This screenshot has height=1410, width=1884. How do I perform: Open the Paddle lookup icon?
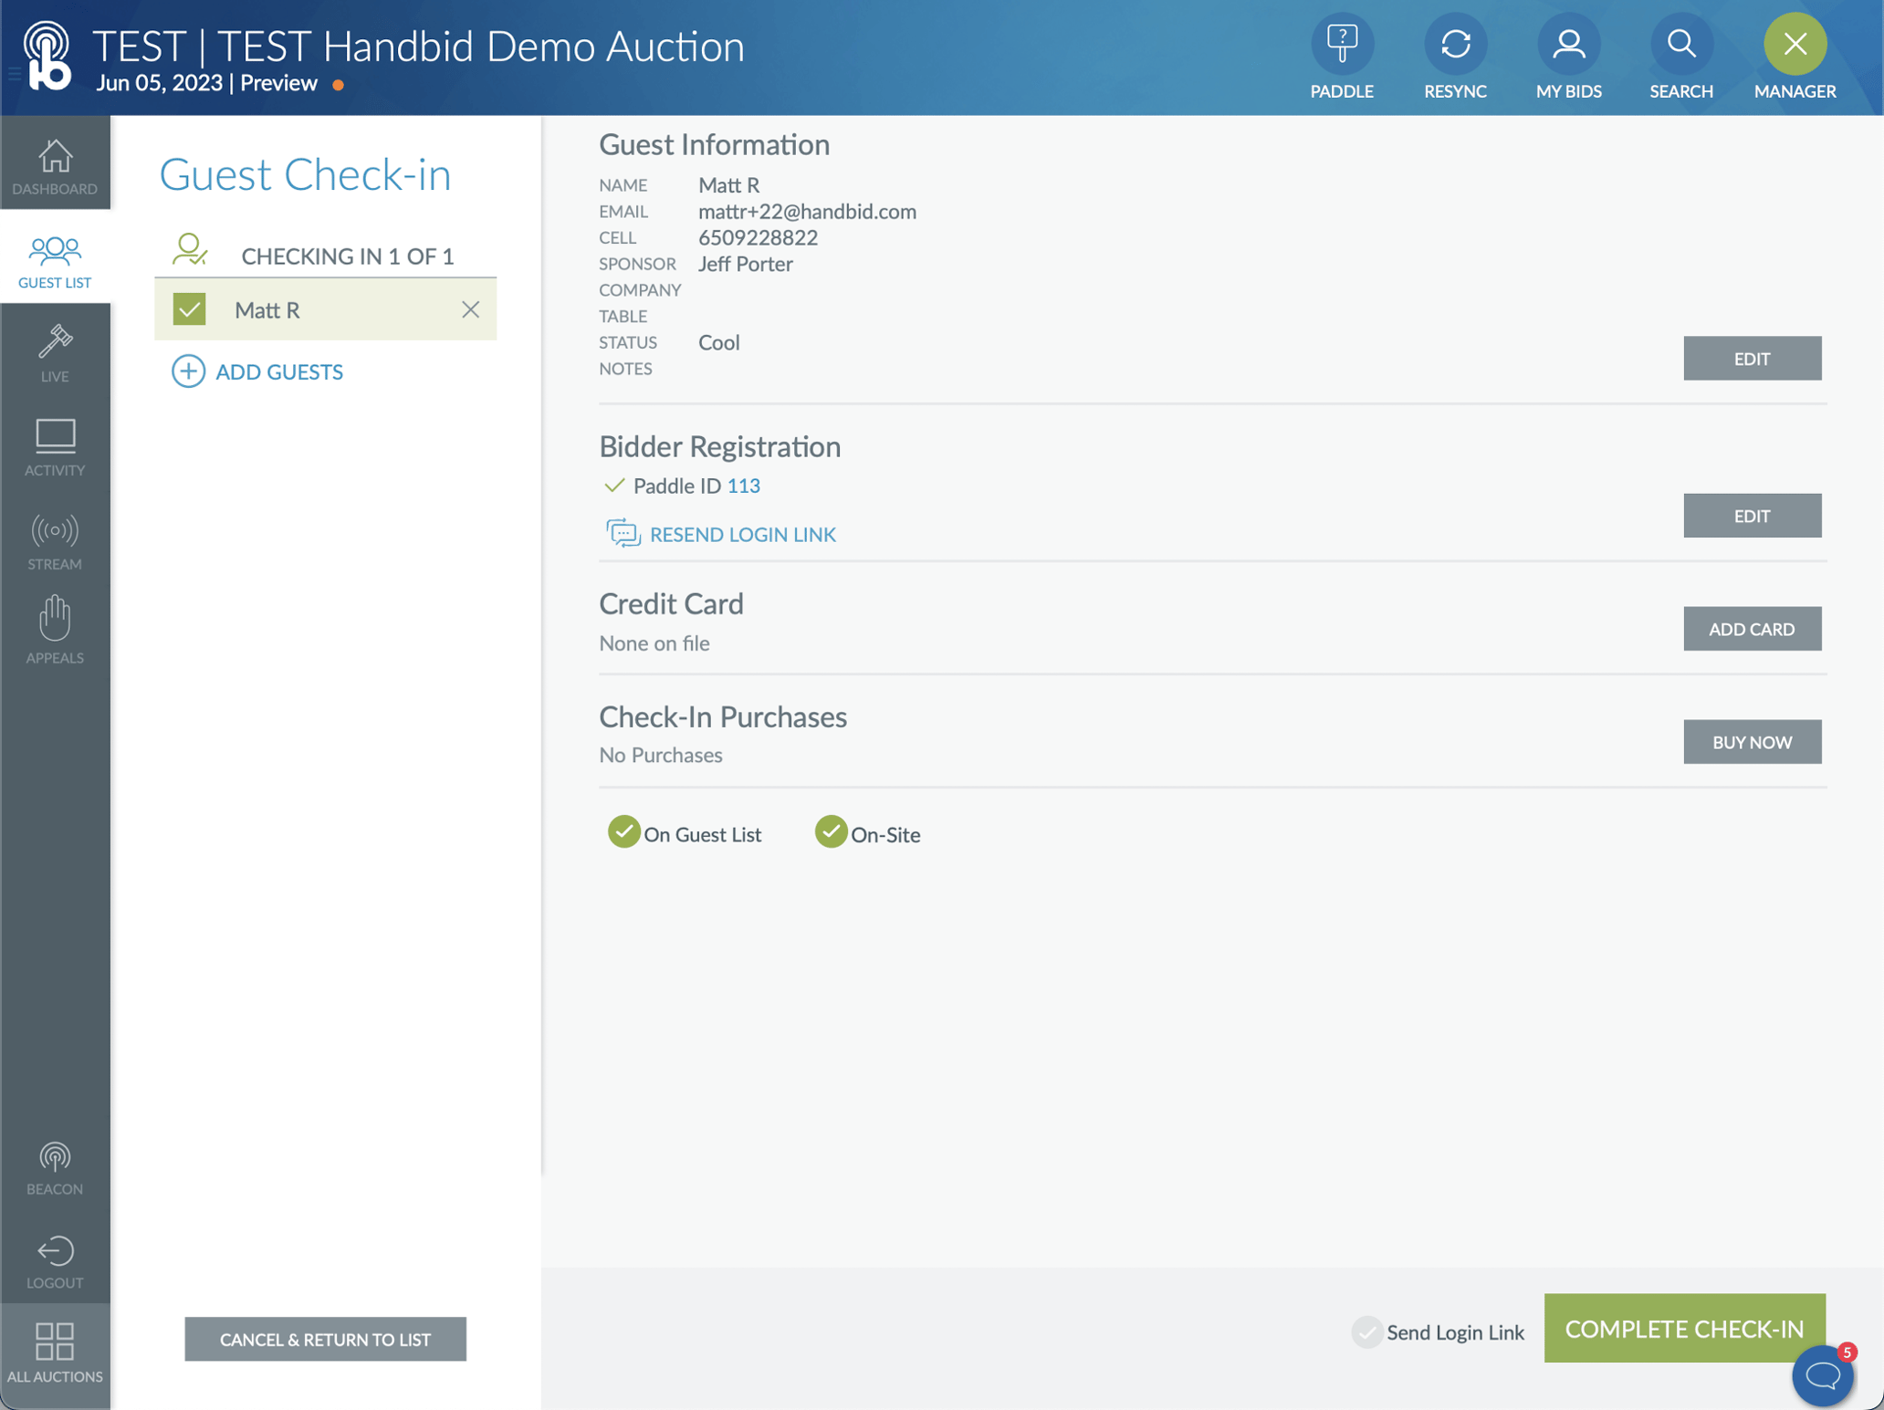pyautogui.click(x=1341, y=44)
